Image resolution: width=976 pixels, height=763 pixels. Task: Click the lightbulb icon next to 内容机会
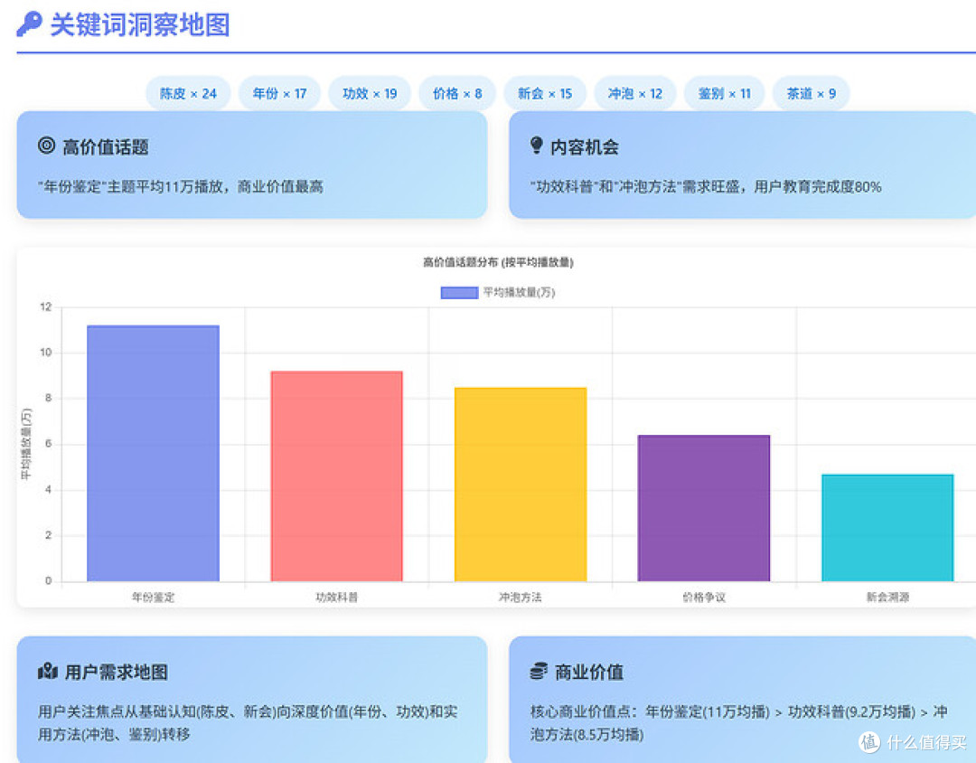(536, 146)
